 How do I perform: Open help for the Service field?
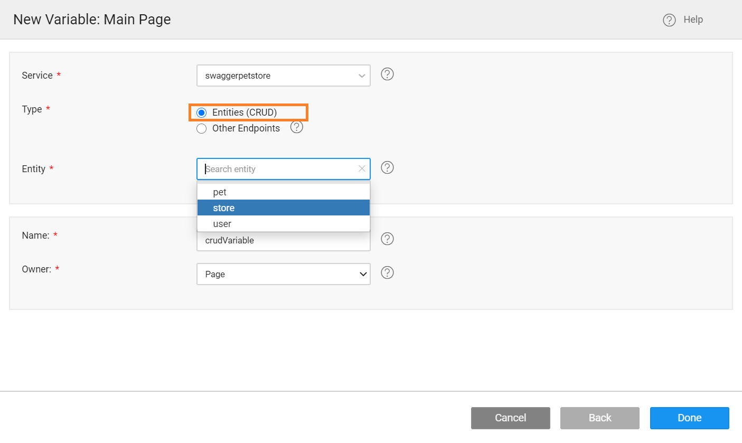(x=387, y=74)
